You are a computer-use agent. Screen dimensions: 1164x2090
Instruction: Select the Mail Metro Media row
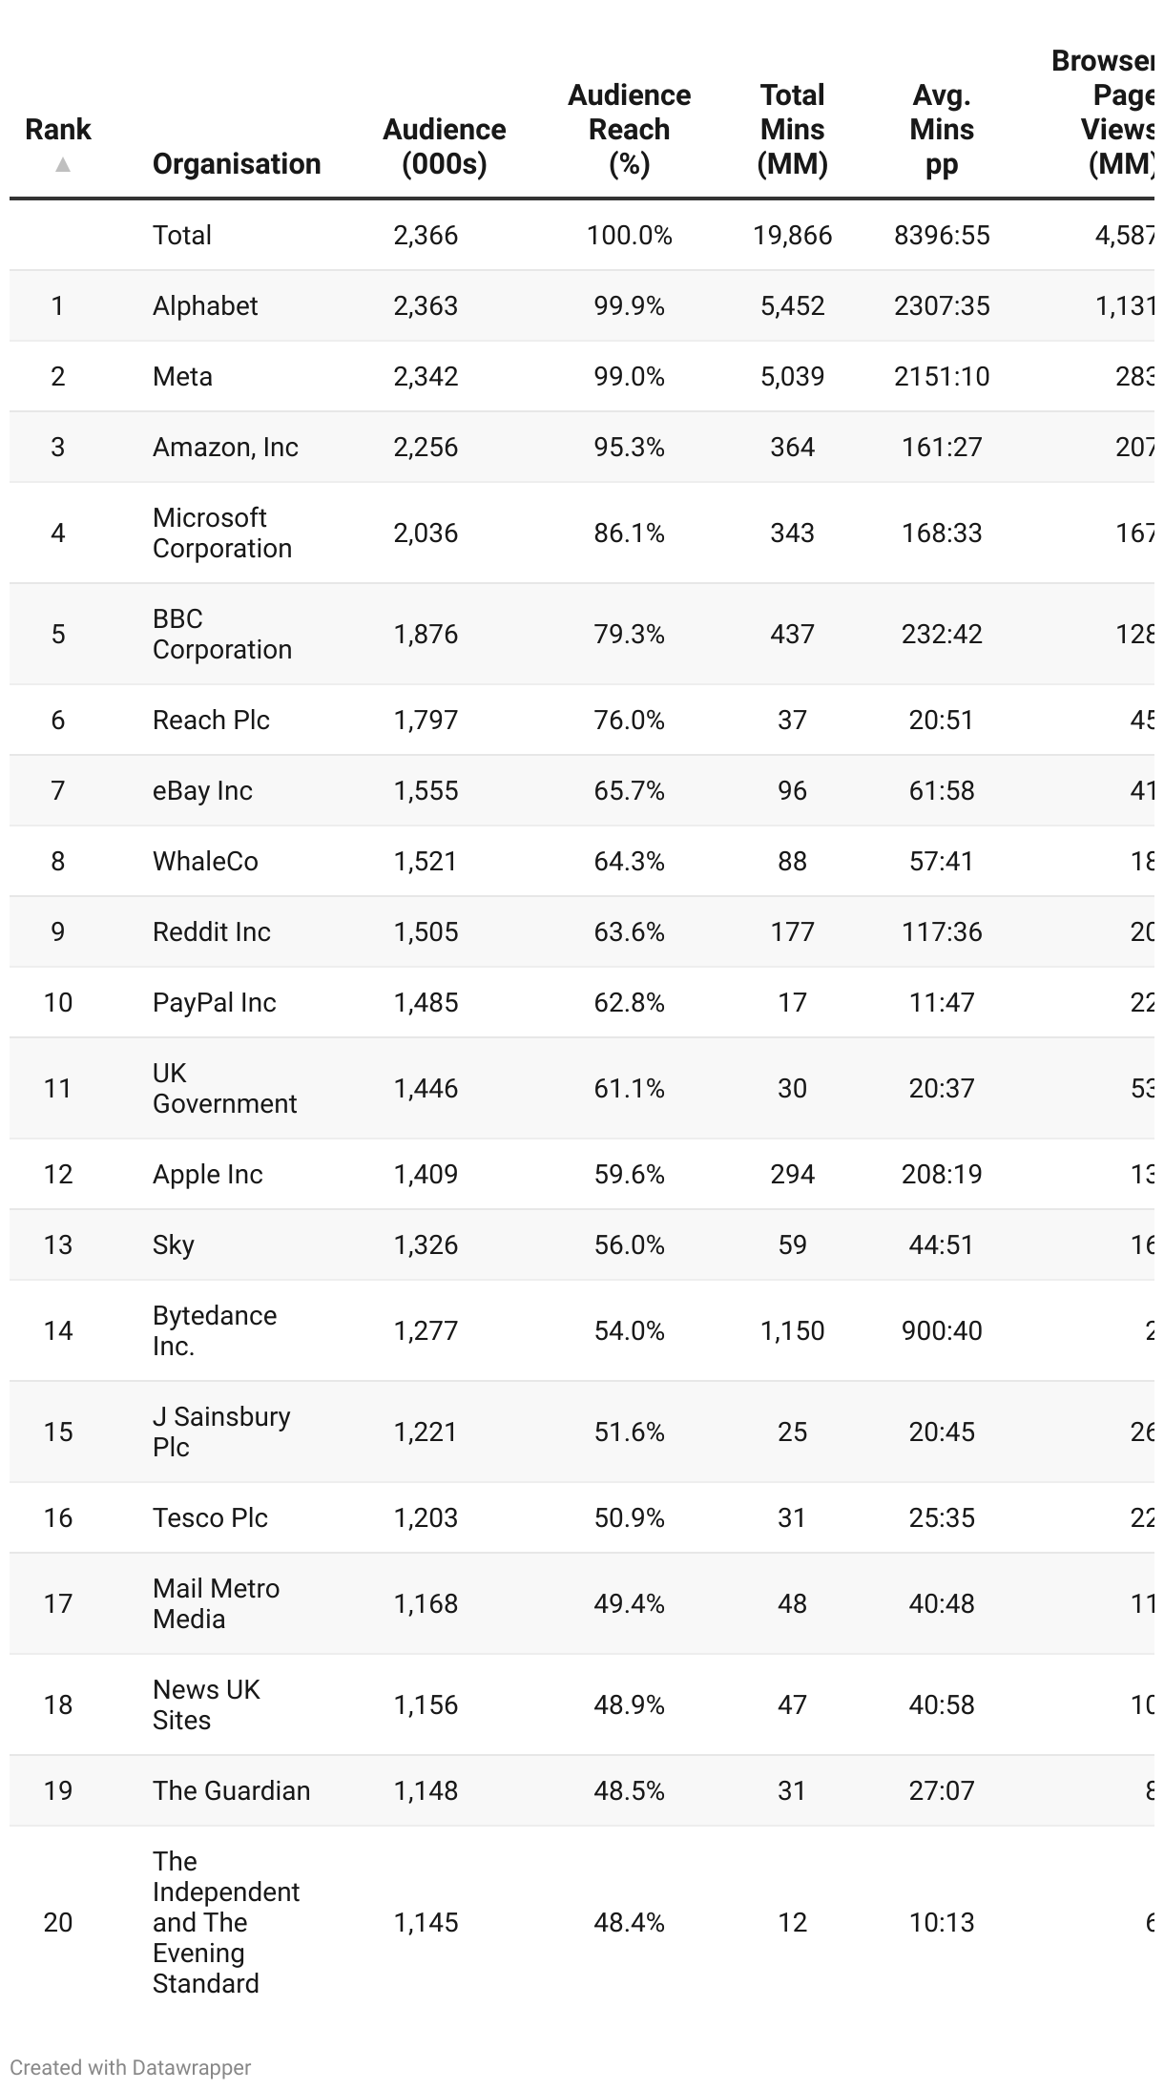tap(582, 1603)
